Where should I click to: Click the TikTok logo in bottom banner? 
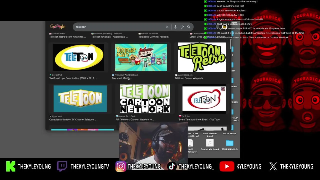pos(172,166)
